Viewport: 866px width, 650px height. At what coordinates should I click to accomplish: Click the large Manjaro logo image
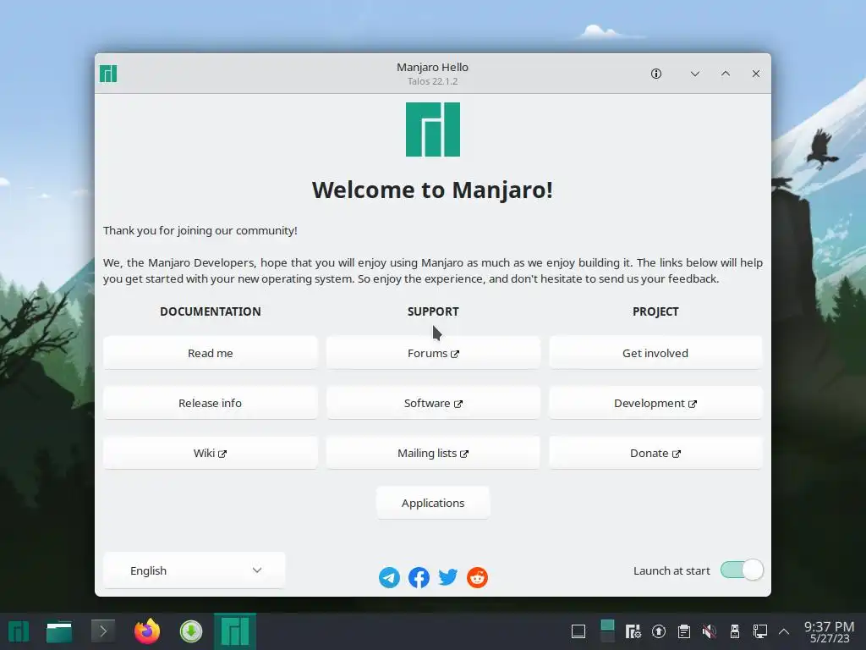pos(433,129)
